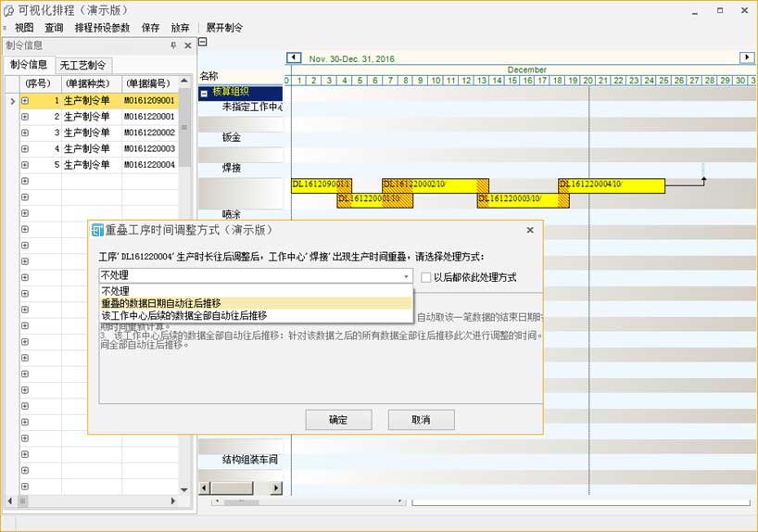
Task: Select the DL161220003/10 Gantt bar
Action: click(x=523, y=200)
